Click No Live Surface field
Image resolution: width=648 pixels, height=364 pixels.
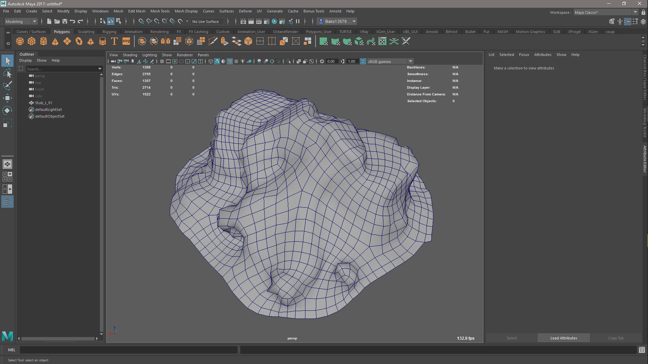pyautogui.click(x=207, y=21)
